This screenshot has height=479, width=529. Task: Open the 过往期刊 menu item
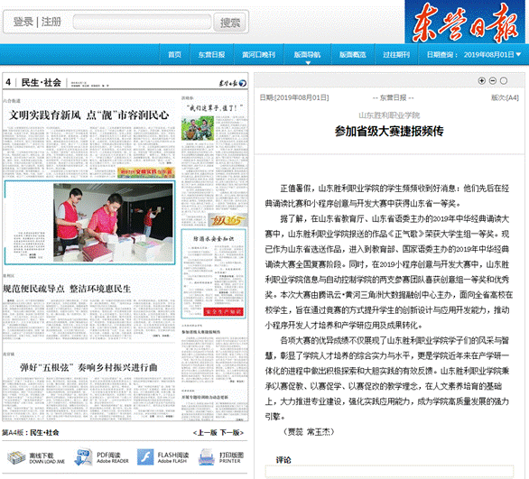396,55
